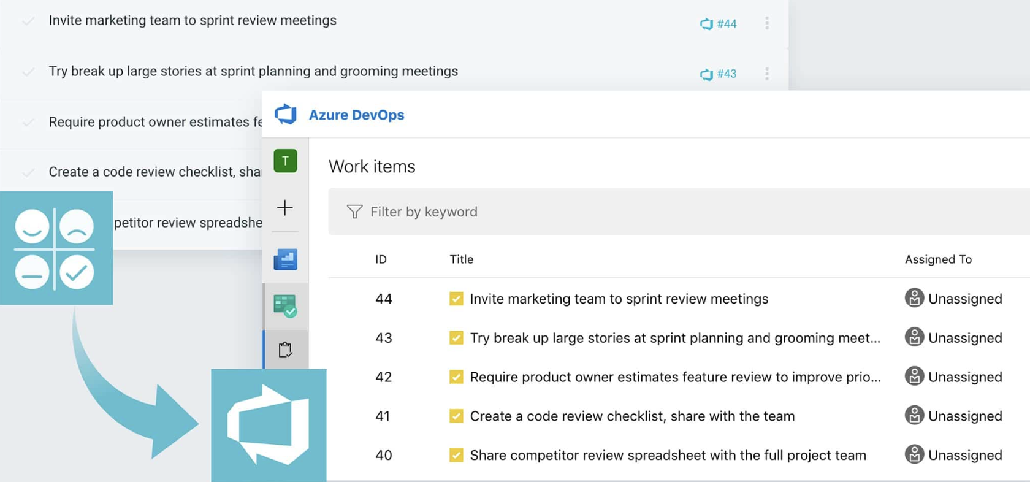The height and width of the screenshot is (482, 1030).
Task: Click the task icon for work item 42
Action: (x=456, y=377)
